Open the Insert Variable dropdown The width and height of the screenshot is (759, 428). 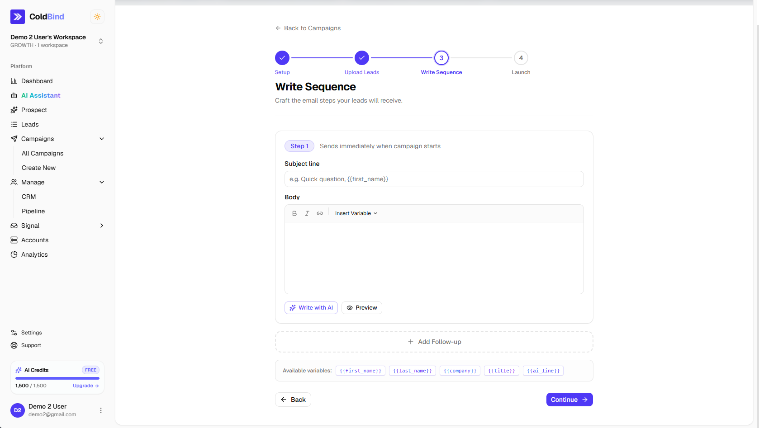click(x=356, y=213)
